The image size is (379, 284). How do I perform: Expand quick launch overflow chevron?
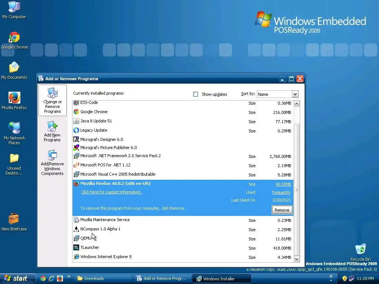tap(68, 277)
